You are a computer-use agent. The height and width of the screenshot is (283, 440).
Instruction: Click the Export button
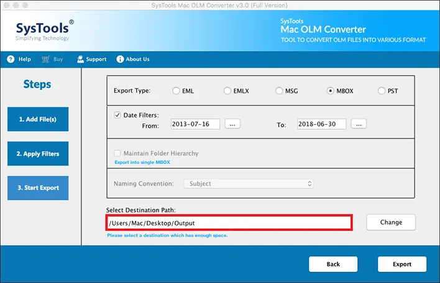point(402,264)
